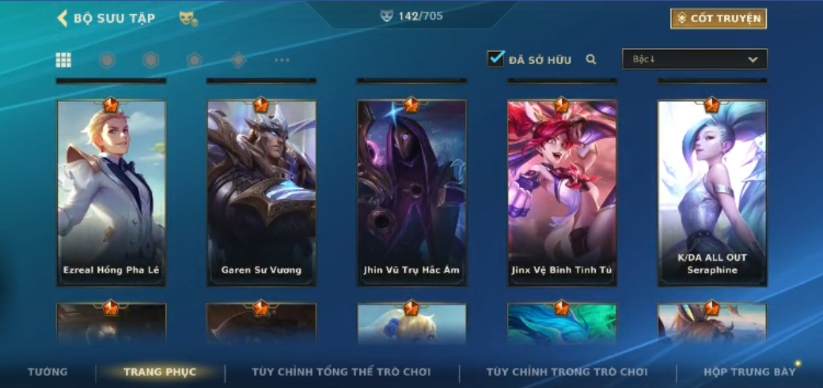
Task: Open the magnifying glass search icon
Action: [591, 59]
